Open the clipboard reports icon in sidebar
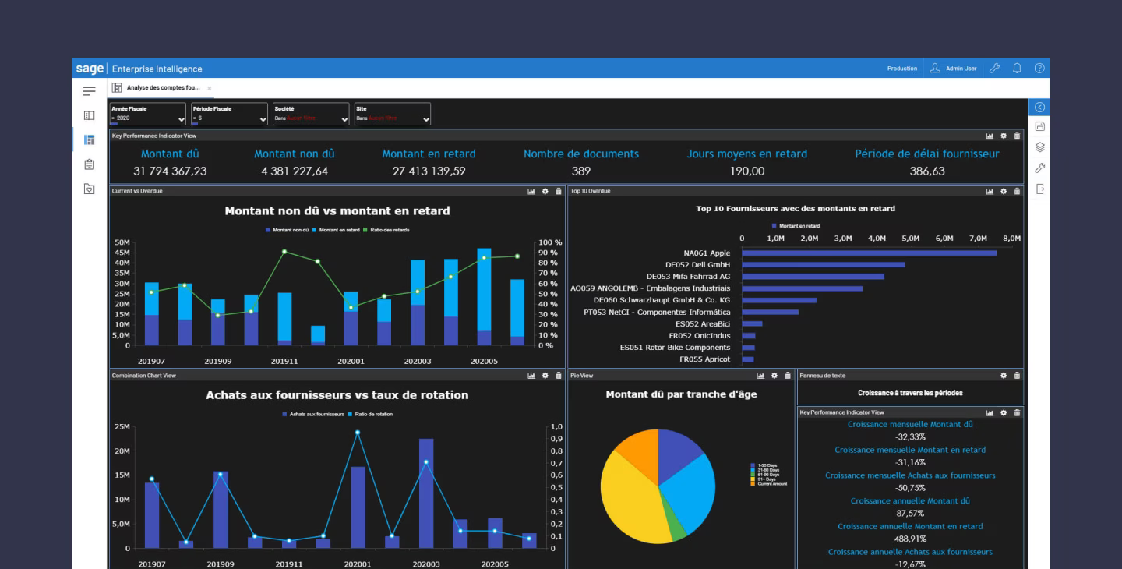 89,164
